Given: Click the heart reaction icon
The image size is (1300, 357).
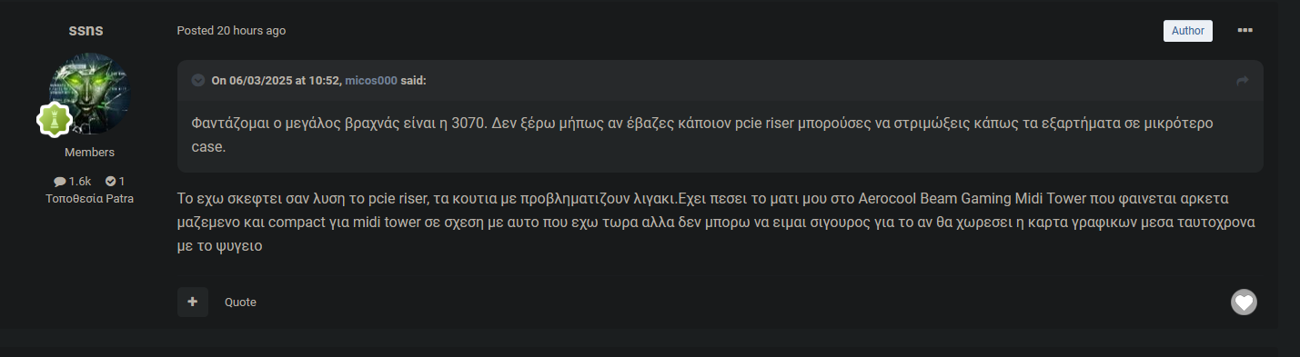Looking at the screenshot, I should (1244, 302).
